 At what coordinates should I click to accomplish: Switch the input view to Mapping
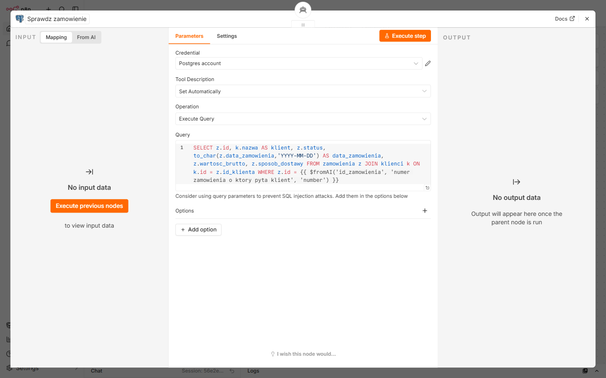click(56, 37)
